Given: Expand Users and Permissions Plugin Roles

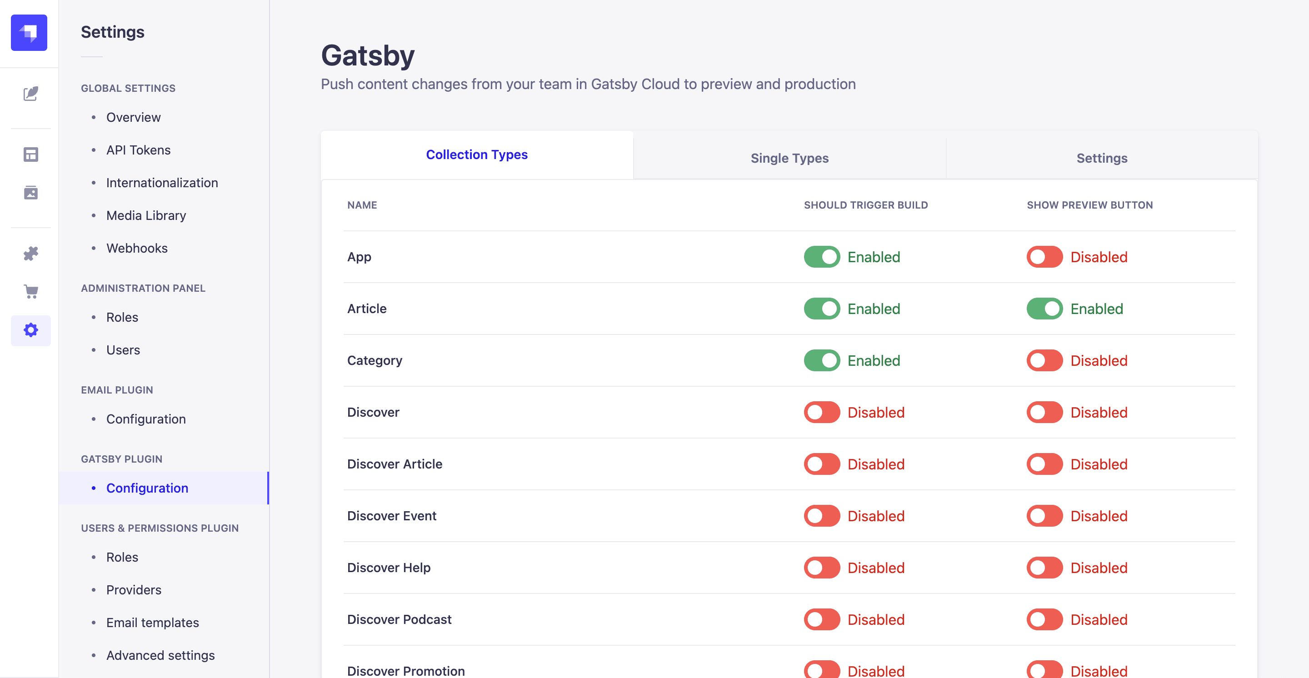Looking at the screenshot, I should pyautogui.click(x=122, y=557).
